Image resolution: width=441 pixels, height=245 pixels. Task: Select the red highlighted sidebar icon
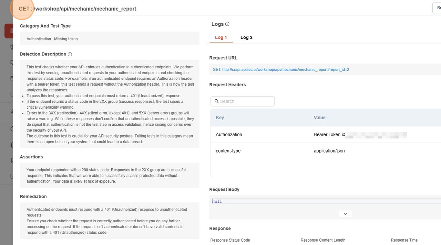pyautogui.click(x=10, y=31)
